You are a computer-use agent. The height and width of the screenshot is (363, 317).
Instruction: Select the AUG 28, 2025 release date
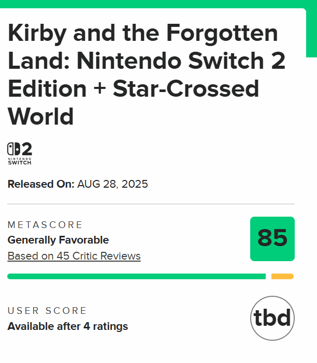(x=112, y=184)
